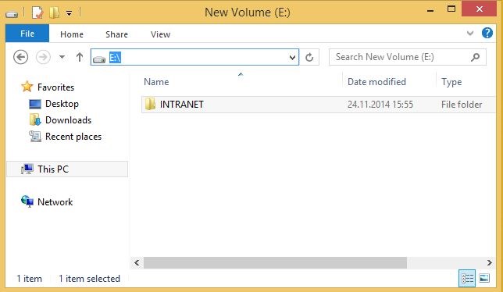Sort by the Name column header
This screenshot has width=503, height=292.
click(x=156, y=82)
